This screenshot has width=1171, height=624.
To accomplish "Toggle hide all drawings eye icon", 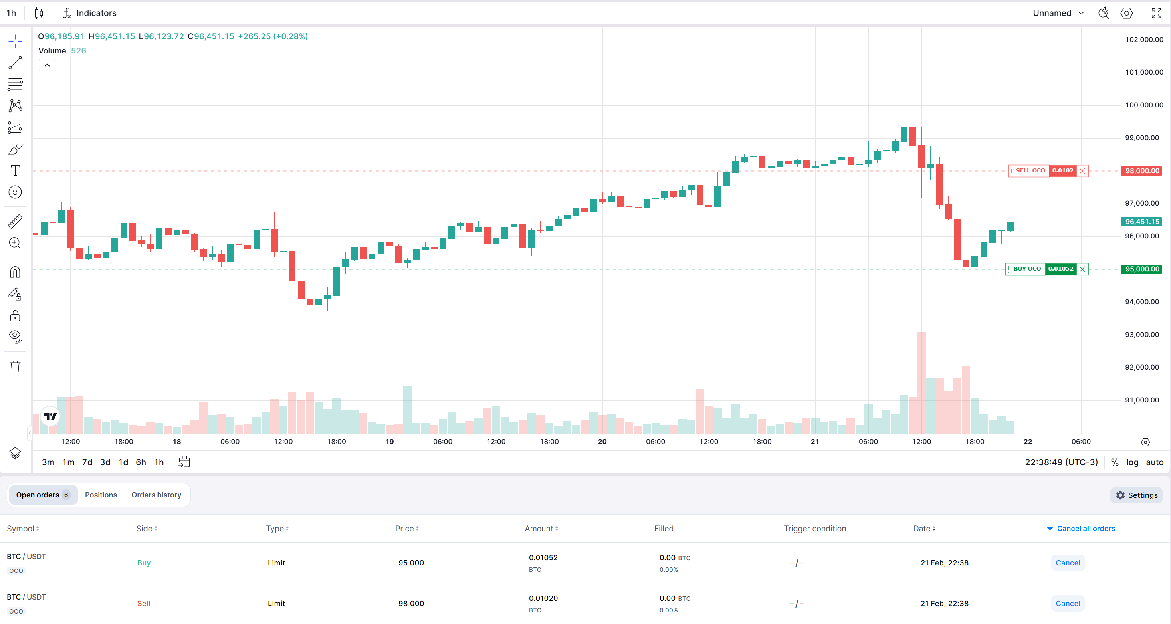I will tap(15, 337).
